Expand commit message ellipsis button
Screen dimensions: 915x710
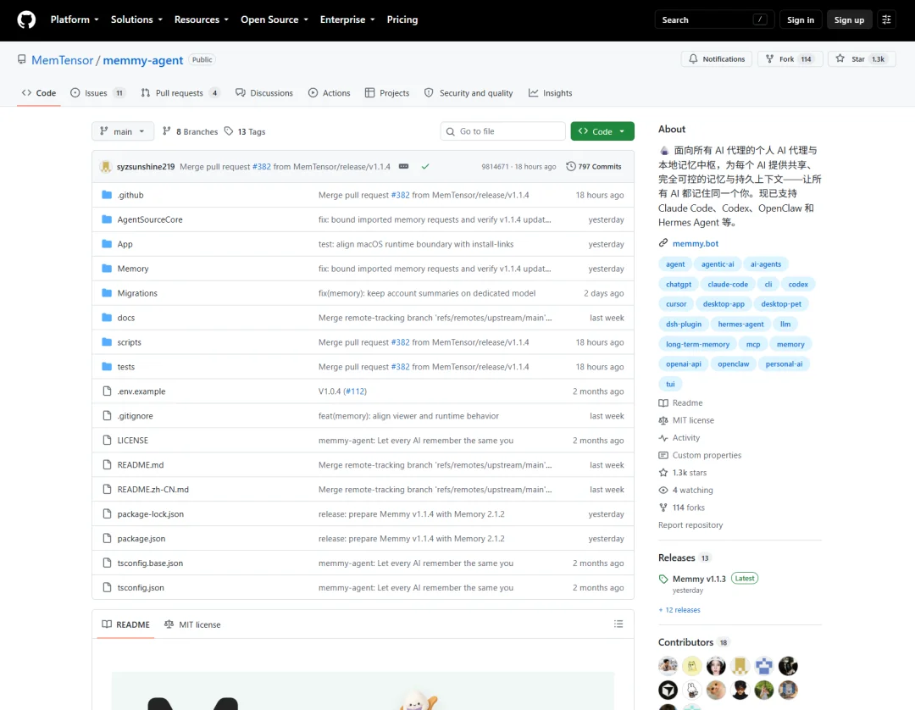[x=404, y=166]
